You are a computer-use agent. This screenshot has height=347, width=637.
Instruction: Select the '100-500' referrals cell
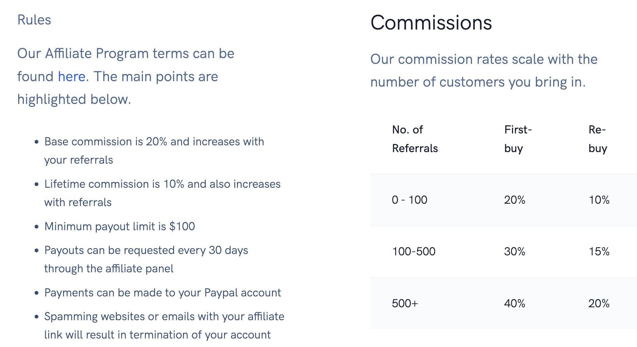(x=413, y=252)
